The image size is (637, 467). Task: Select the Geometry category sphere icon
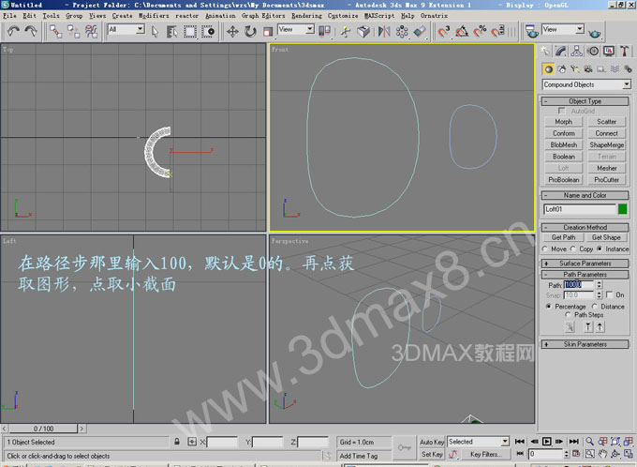click(x=548, y=69)
